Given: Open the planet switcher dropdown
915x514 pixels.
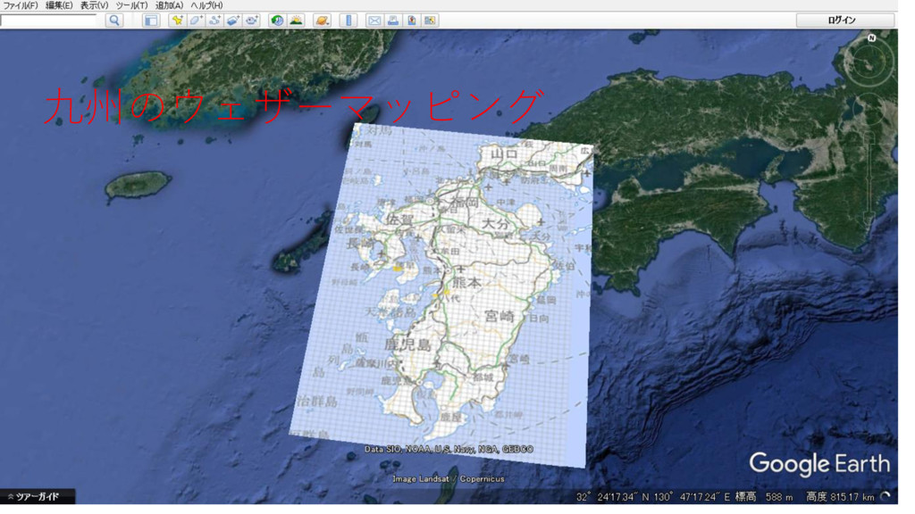Looking at the screenshot, I should (x=322, y=21).
